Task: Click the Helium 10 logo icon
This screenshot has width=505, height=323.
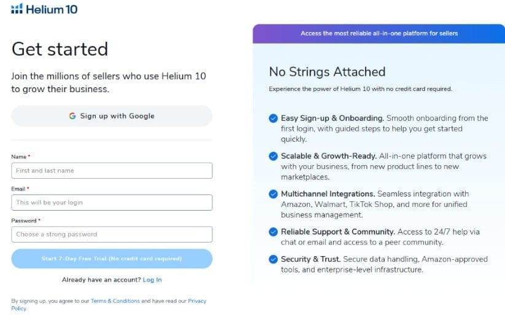Action: (x=17, y=9)
